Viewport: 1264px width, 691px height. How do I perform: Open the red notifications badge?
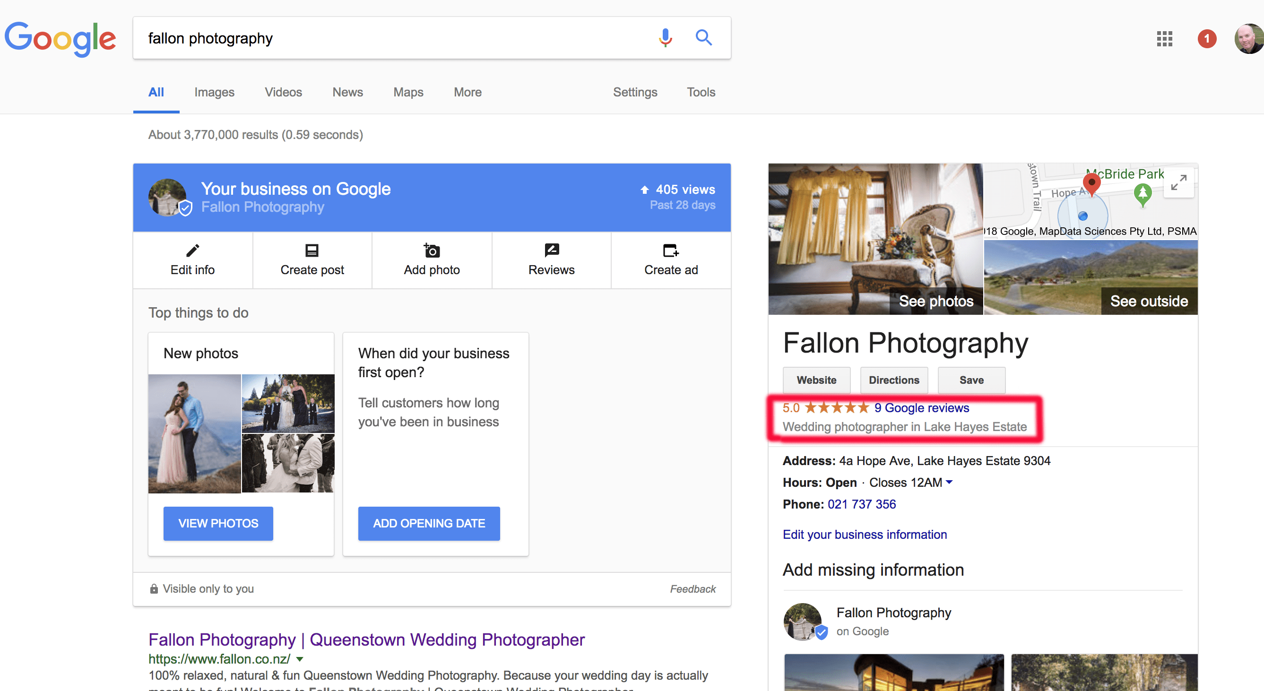click(1207, 38)
